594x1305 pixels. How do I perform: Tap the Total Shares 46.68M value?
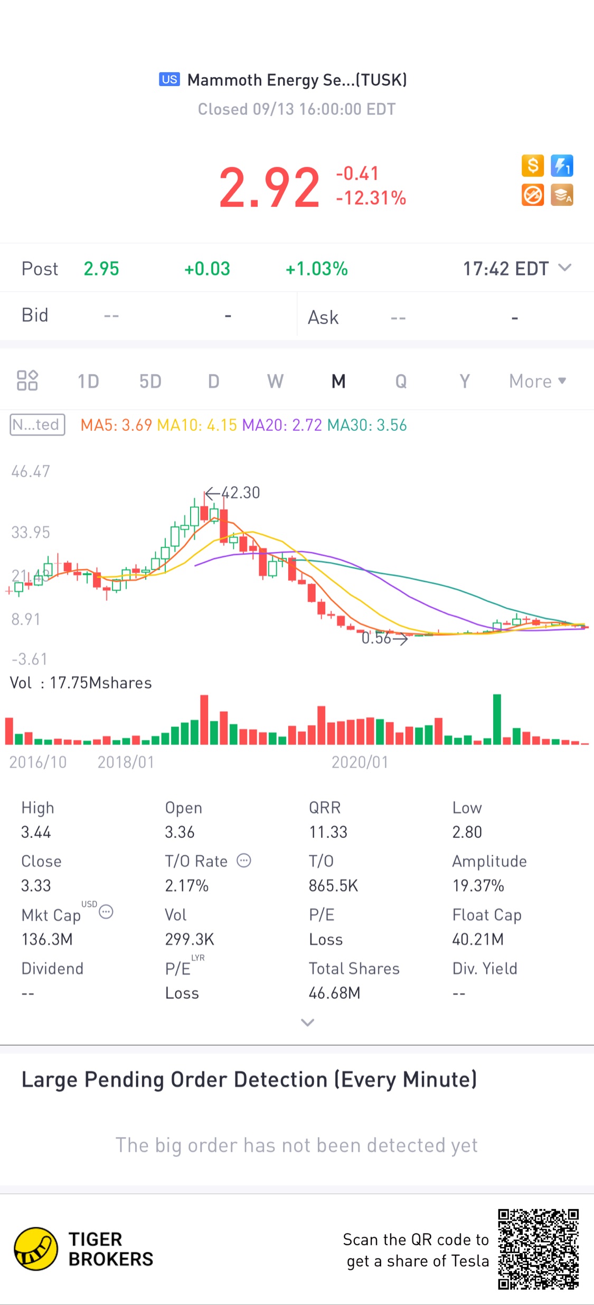334,993
